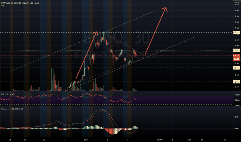Click the 4.50 price axis value
The image size is (241, 142).
tap(237, 64)
